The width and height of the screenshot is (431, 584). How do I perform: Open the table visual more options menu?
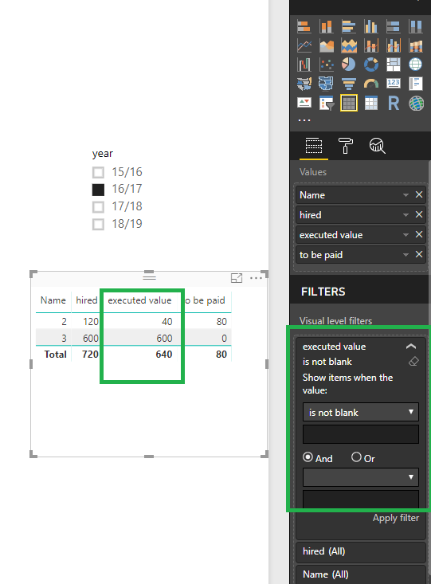click(256, 278)
